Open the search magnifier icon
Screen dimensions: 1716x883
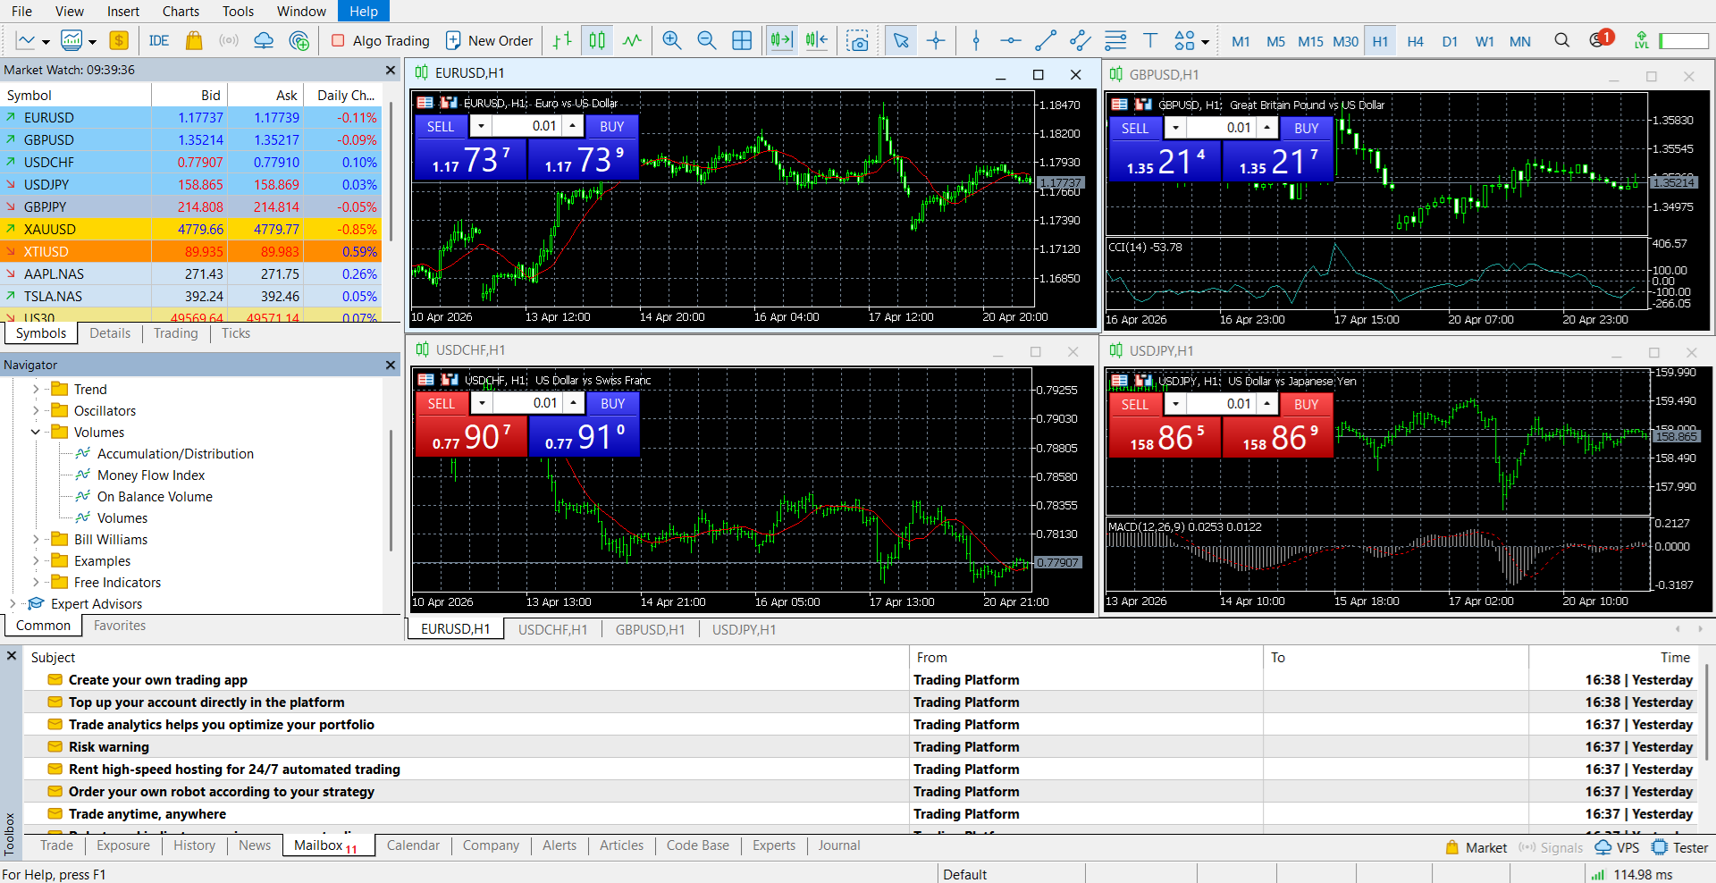[1561, 40]
